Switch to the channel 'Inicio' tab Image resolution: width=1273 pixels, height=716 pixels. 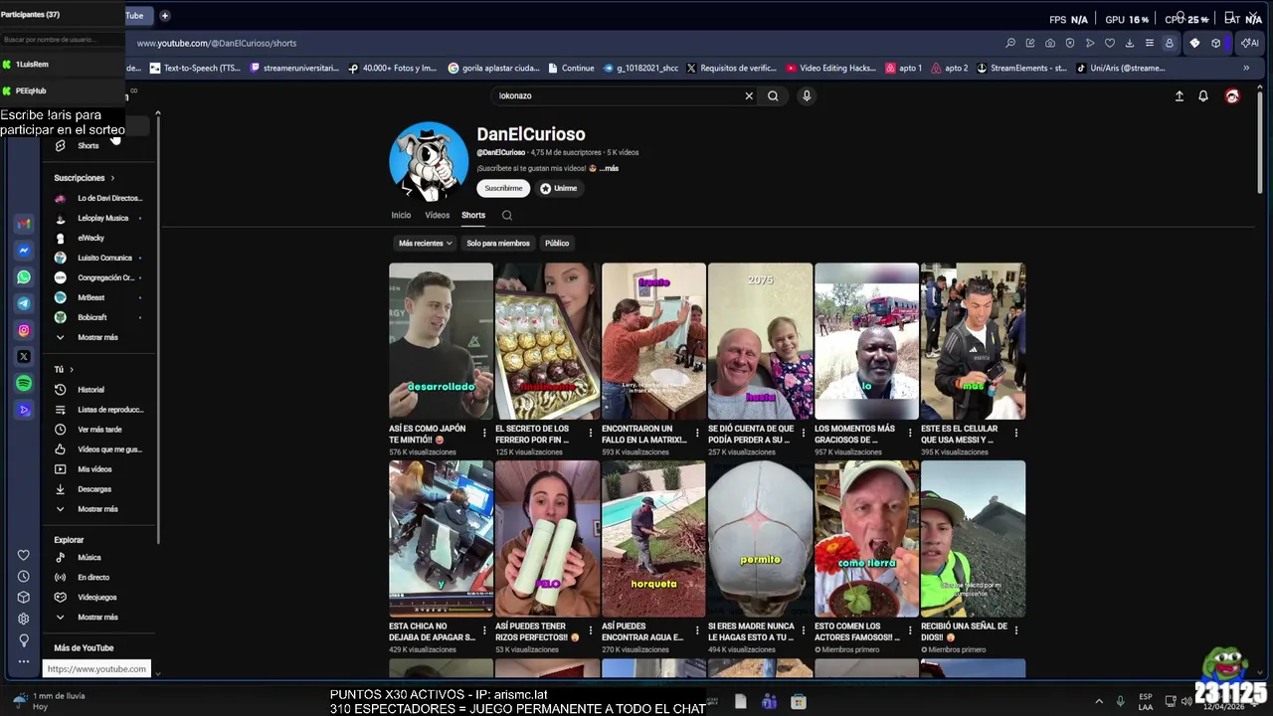pos(401,215)
